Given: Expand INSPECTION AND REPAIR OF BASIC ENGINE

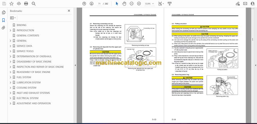Looking at the screenshot, I should point(11,67).
